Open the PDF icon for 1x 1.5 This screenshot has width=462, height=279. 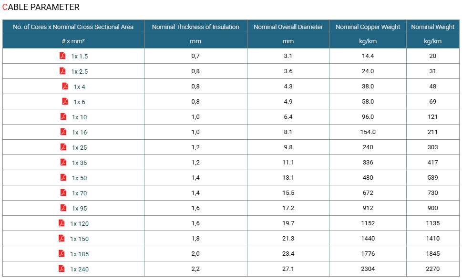coord(62,56)
